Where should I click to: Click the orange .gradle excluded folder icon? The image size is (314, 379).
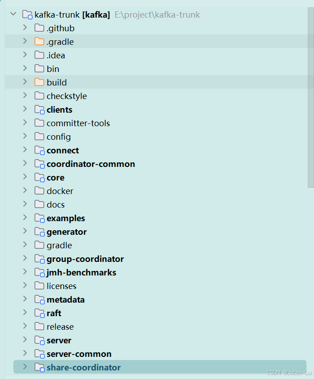tap(39, 41)
